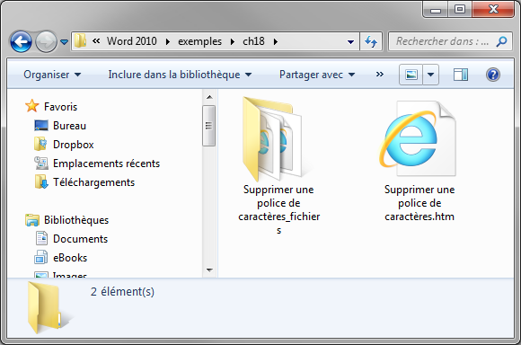Screen dimensions: 521x345
Task: Click the navigation pane scrollbar thumb
Action: [x=209, y=126]
